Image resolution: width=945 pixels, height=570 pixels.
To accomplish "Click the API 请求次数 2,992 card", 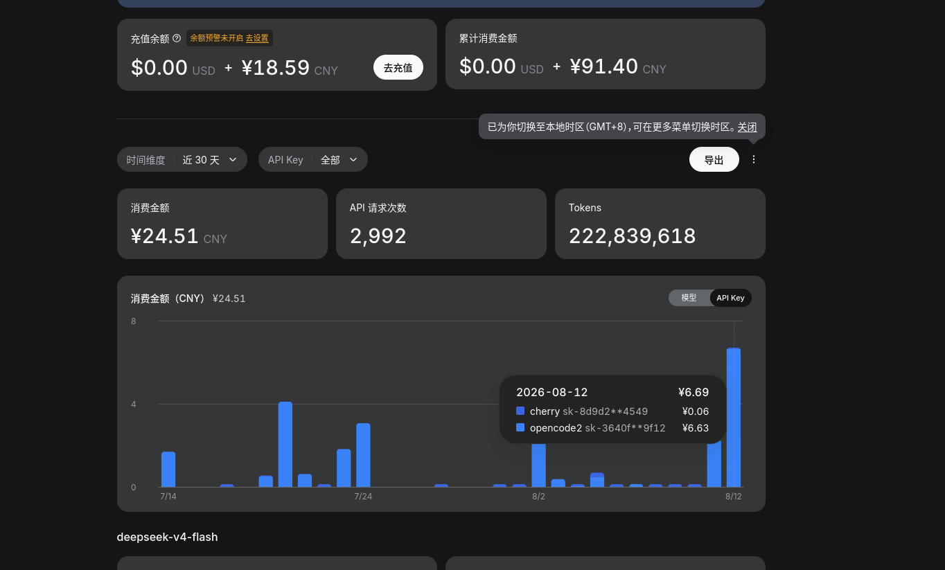I will (441, 224).
